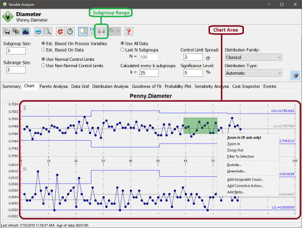The height and width of the screenshot is (228, 302).
Task: Click the k = 25 input field
Action: [x=149, y=73]
